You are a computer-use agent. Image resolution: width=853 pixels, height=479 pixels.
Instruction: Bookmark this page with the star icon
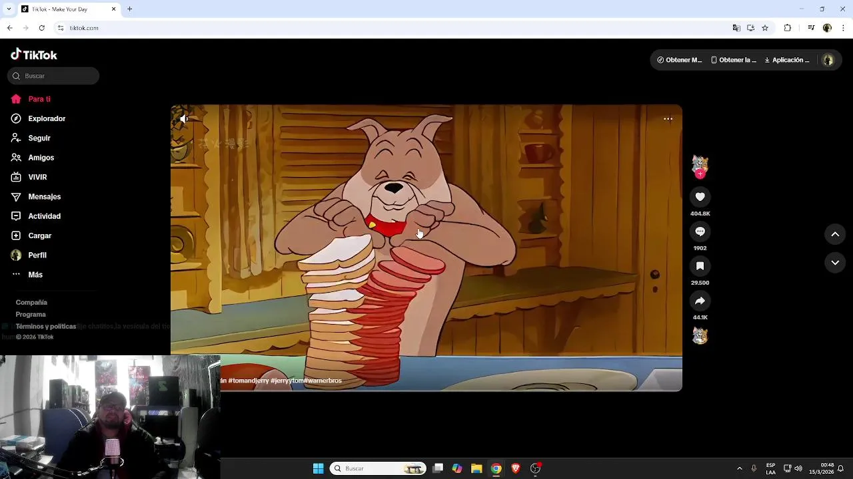[765, 28]
